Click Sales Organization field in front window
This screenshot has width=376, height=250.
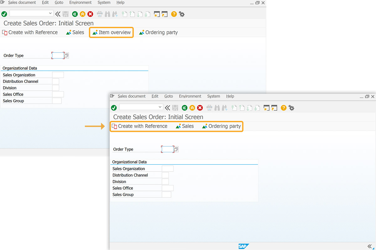pyautogui.click(x=168, y=169)
